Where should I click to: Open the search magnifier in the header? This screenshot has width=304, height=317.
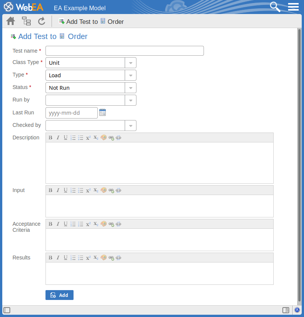tap(275, 7)
